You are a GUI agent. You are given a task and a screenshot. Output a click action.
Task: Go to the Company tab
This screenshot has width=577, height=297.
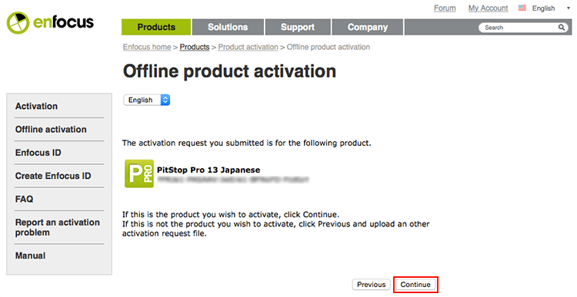368,27
